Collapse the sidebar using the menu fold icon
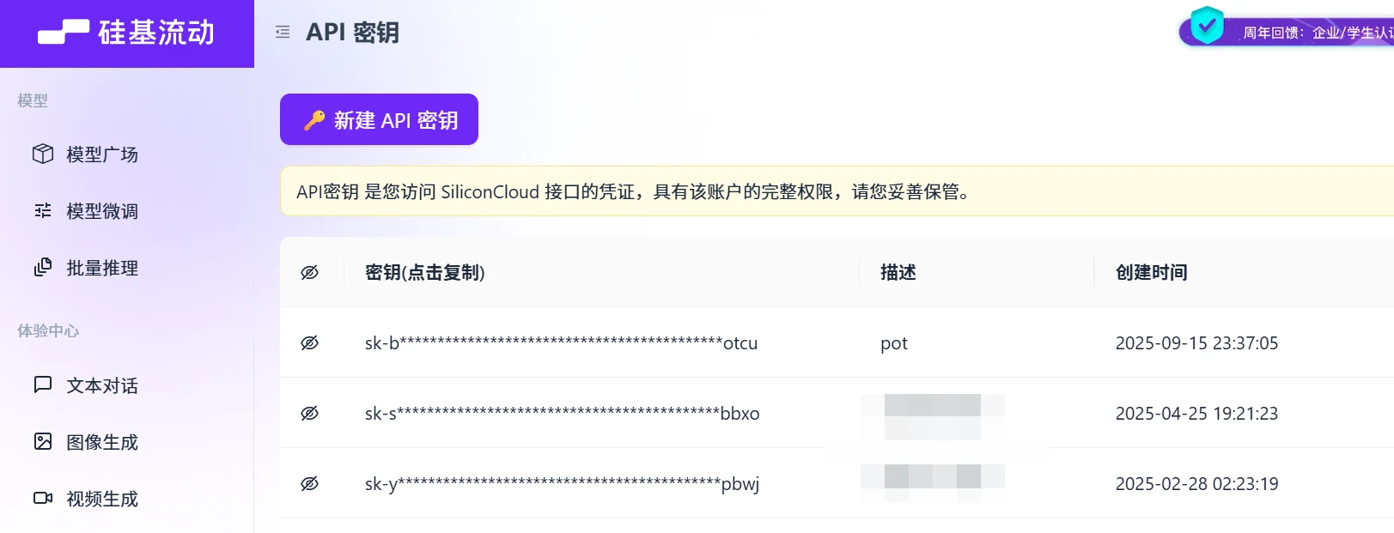The width and height of the screenshot is (1394, 533). pos(283,33)
